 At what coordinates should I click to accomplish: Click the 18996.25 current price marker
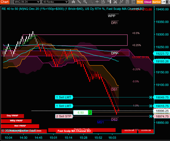point(161,111)
